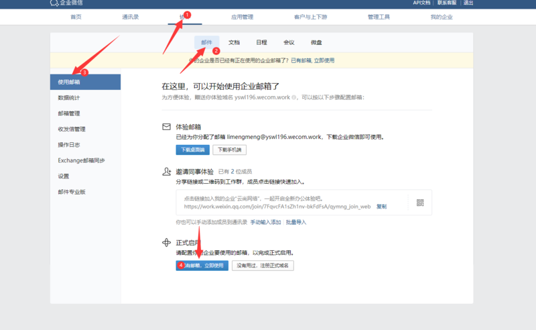Open the API文档 link in header
This screenshot has width=536, height=330.
[421, 3]
